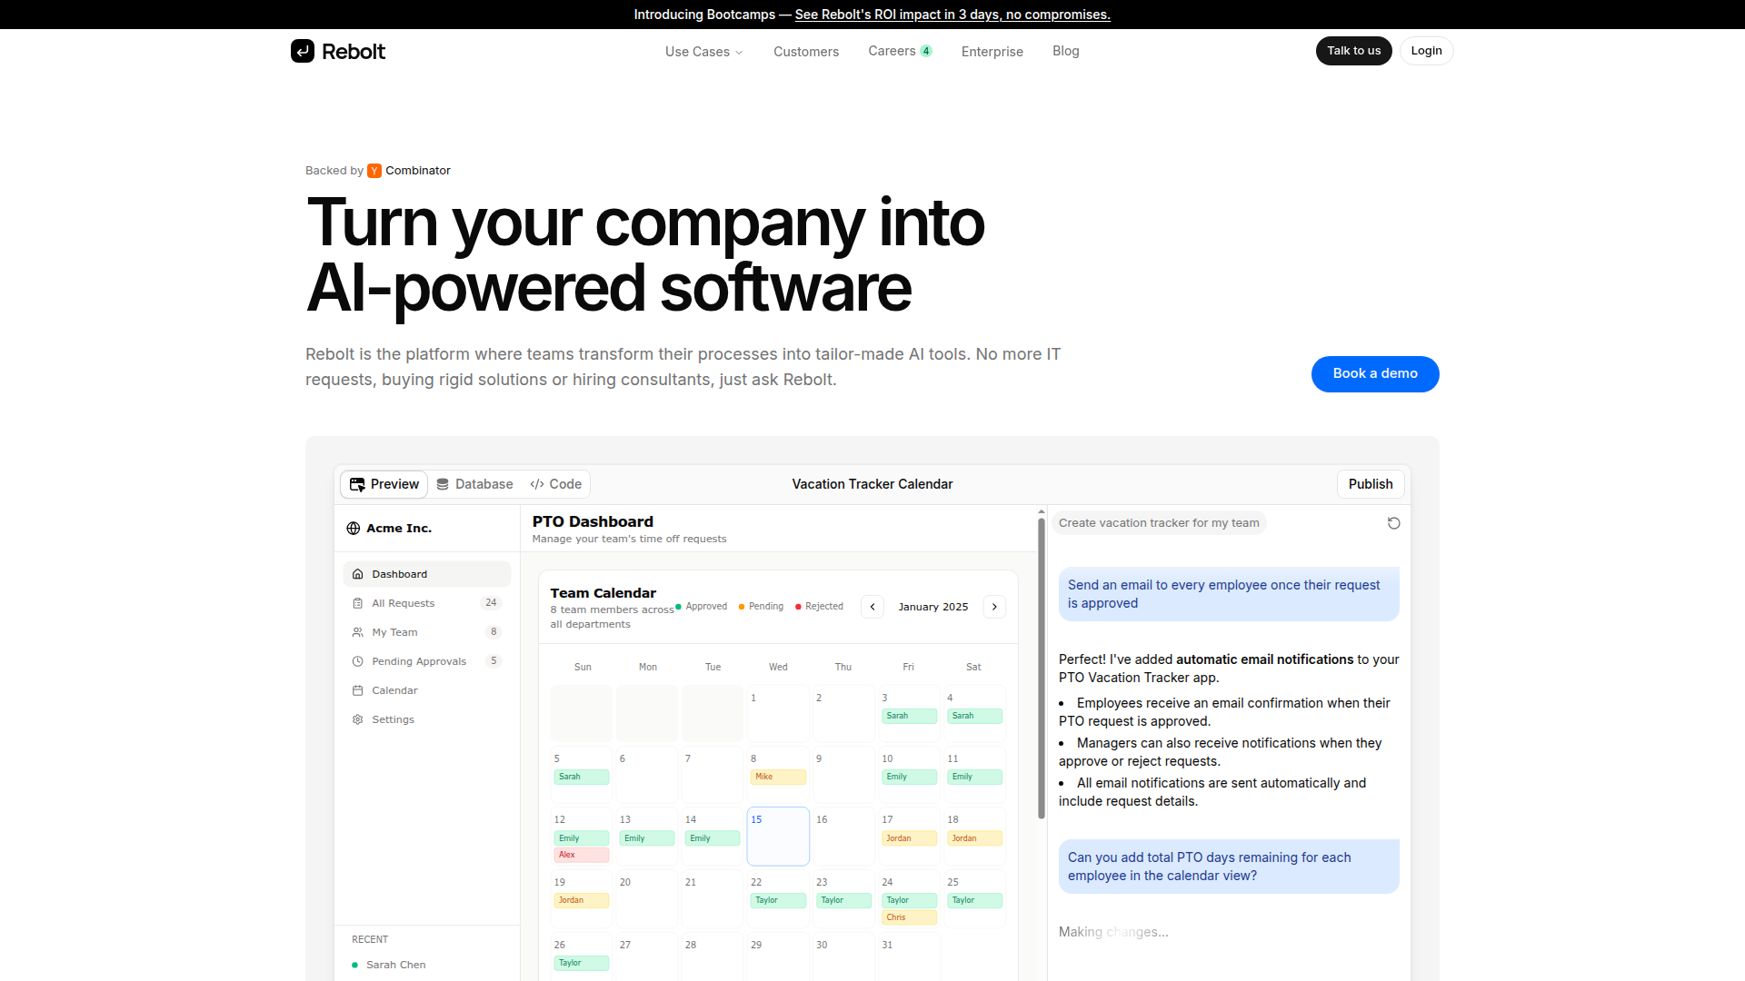Click the refresh icon in chat panel
The width and height of the screenshot is (1745, 981).
tap(1393, 523)
